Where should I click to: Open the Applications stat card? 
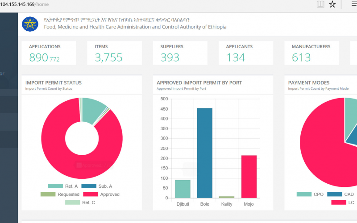point(49,53)
